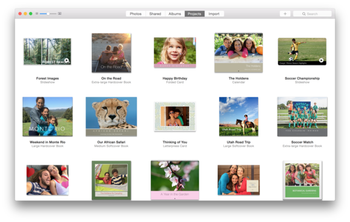Select the couple with hearts card thumbnail
350x222 pixels.
click(48, 180)
